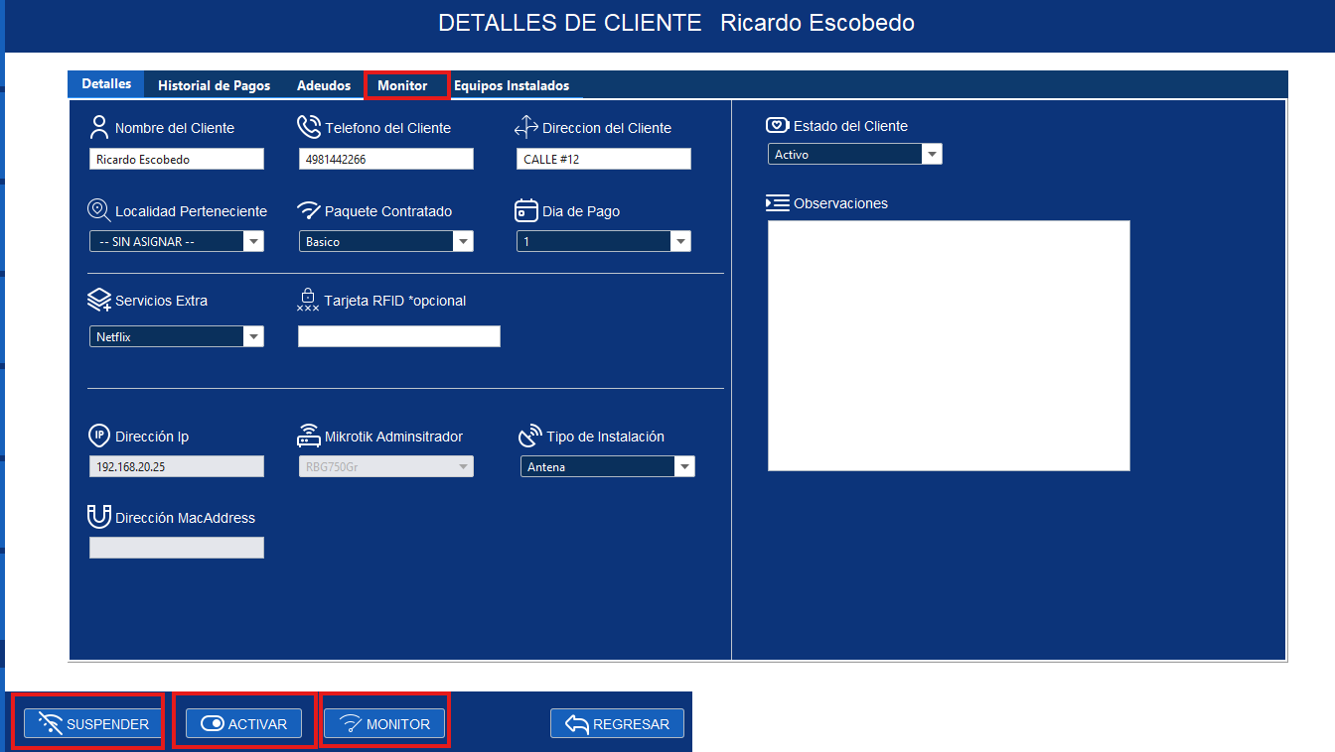This screenshot has width=1335, height=752.
Task: Click the wifi icon beside Paquete Contratado
Action: [x=308, y=208]
